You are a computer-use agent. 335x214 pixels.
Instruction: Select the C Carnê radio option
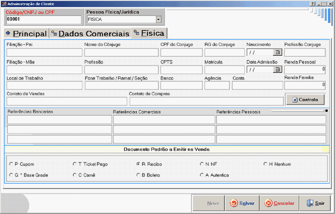tap(75, 175)
